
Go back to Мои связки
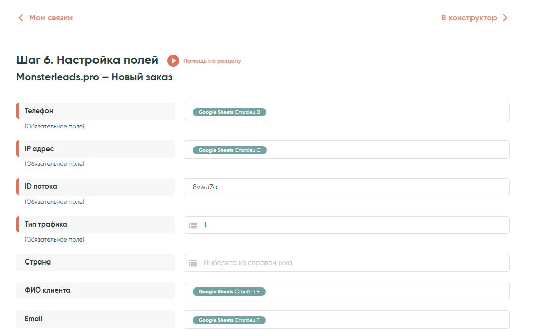pos(51,18)
